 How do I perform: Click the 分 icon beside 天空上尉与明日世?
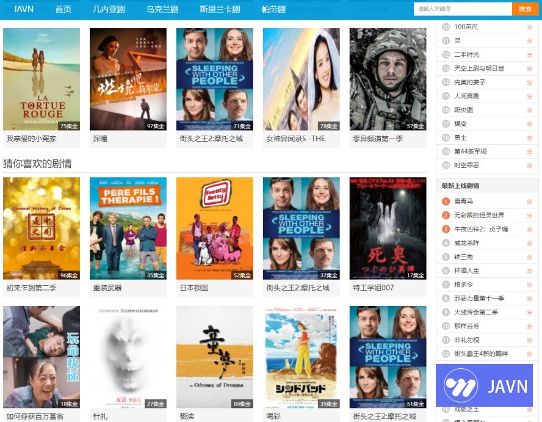(x=529, y=68)
